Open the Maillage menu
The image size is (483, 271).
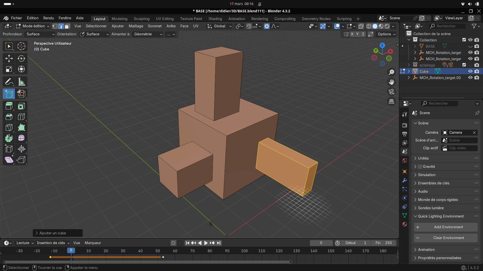click(x=136, y=26)
